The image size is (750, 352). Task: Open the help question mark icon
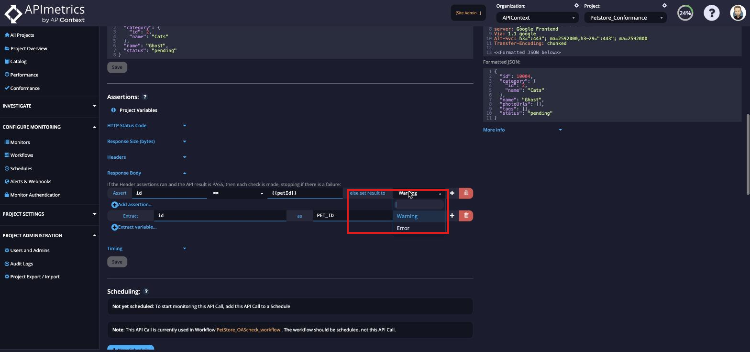click(x=712, y=13)
